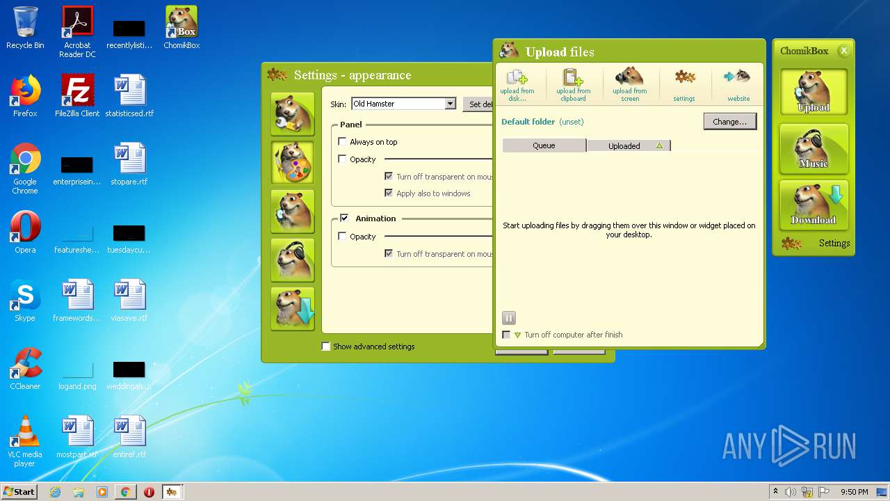Click the Set default skin button
The image size is (890, 501).
point(478,104)
